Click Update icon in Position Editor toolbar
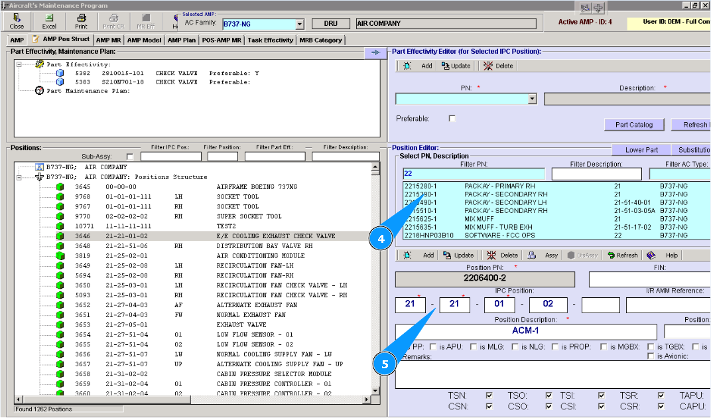The image size is (711, 418). (x=448, y=255)
